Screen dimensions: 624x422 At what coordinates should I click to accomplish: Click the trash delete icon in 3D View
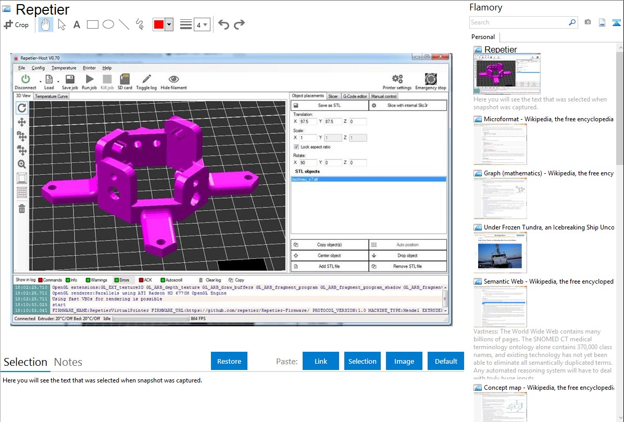[x=22, y=209]
